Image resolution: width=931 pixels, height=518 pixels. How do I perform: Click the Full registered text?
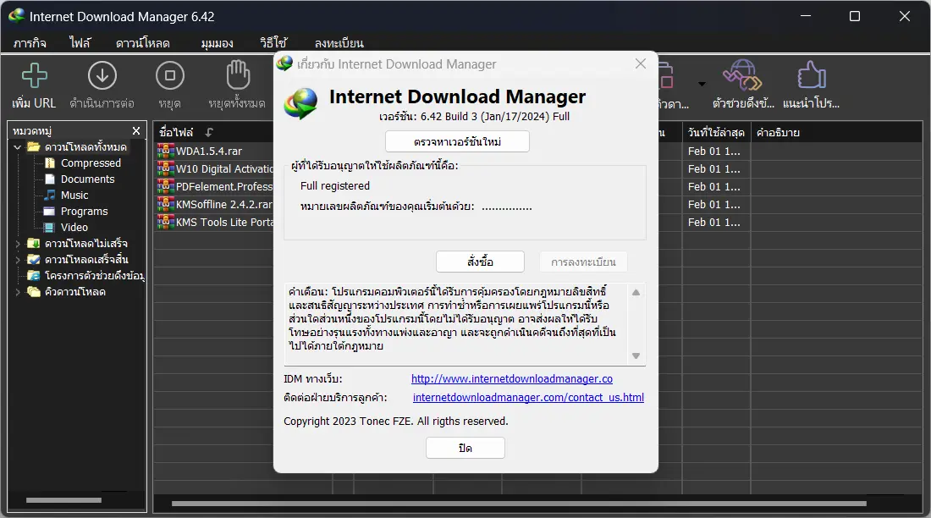pos(335,186)
